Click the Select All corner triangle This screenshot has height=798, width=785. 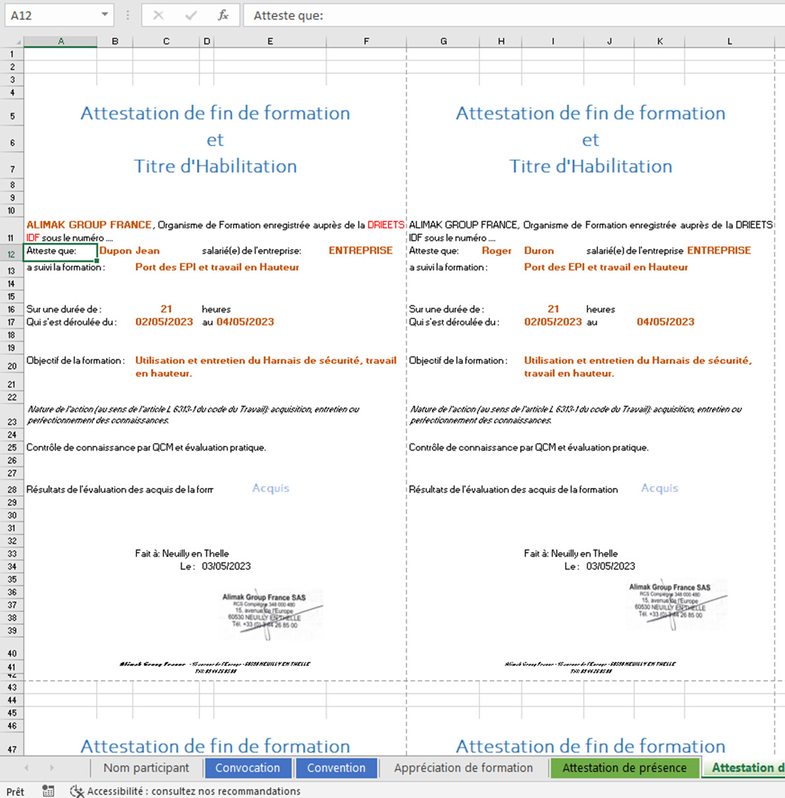18,41
